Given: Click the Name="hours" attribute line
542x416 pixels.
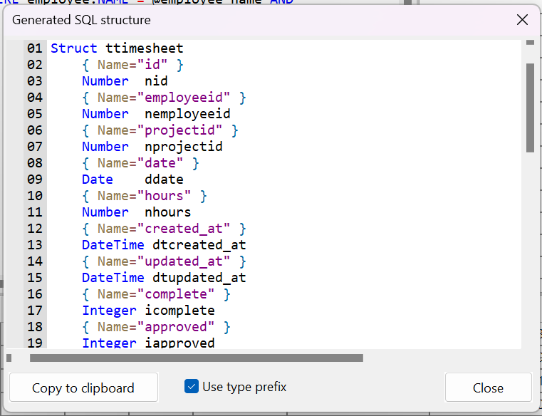Looking at the screenshot, I should [x=145, y=196].
